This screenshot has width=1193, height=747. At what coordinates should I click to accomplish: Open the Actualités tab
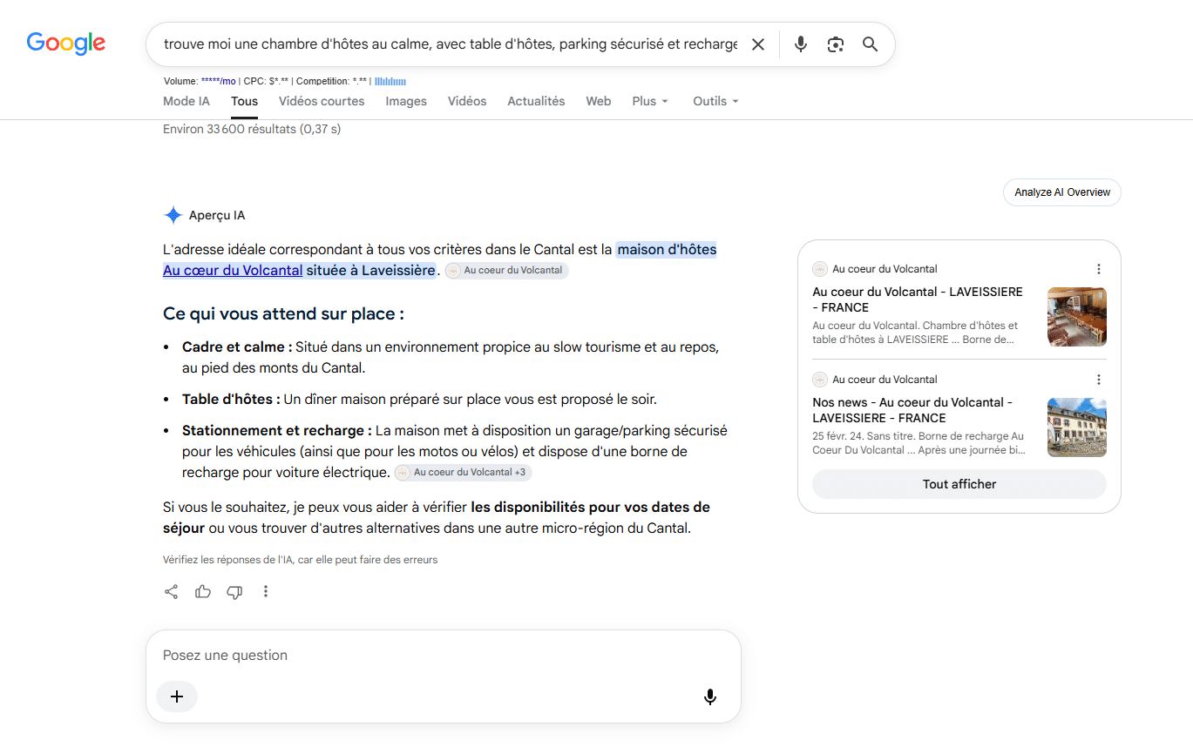[536, 101]
